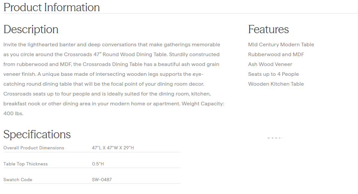358x194 pixels.
Task: Click the 400 lbs. text in the description
Action: coord(13,114)
